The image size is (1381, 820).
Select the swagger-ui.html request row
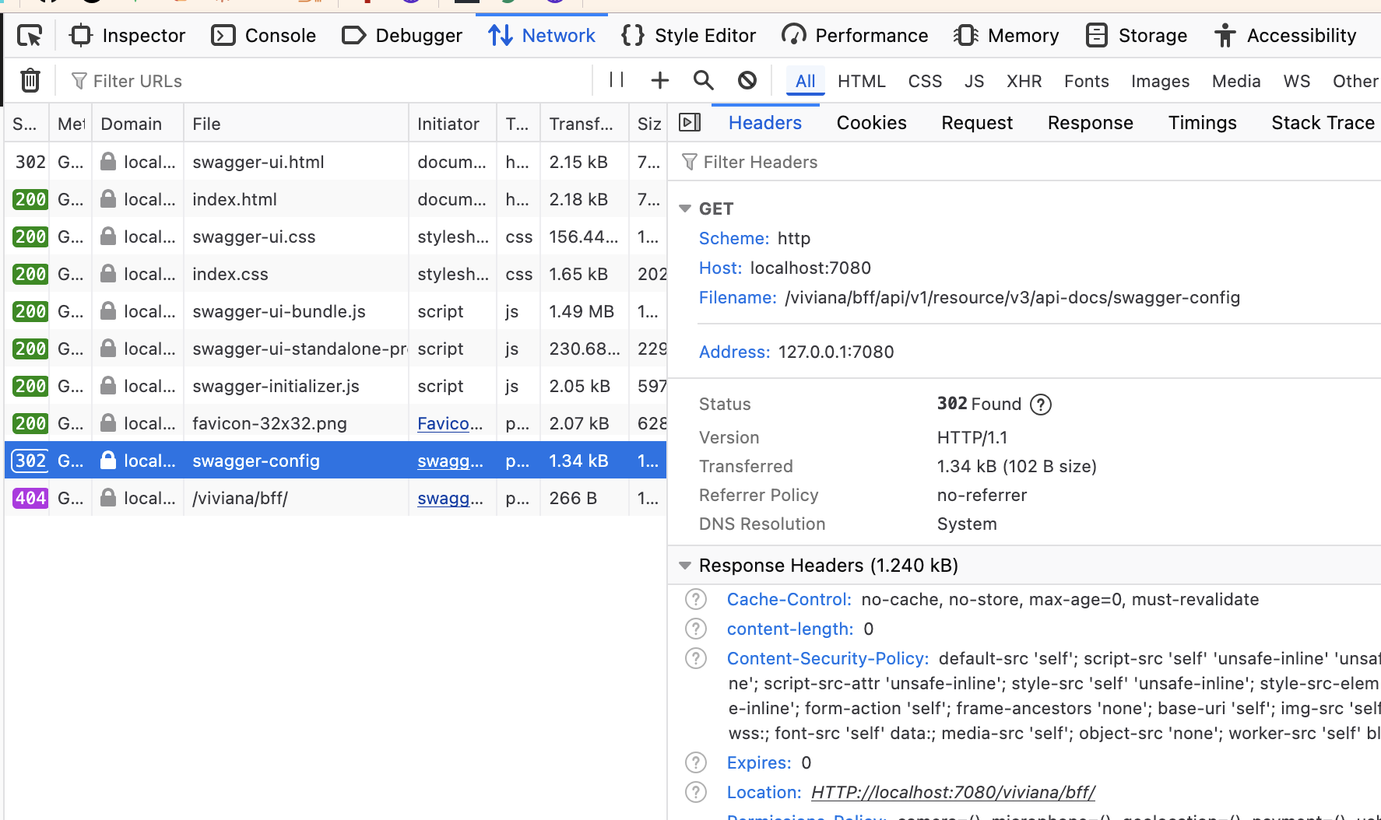[336, 162]
